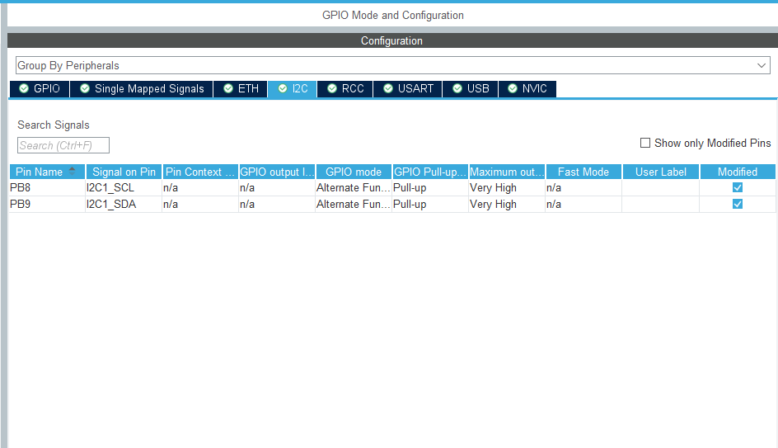Select the I2C tab
Image resolution: width=778 pixels, height=448 pixels.
point(293,88)
